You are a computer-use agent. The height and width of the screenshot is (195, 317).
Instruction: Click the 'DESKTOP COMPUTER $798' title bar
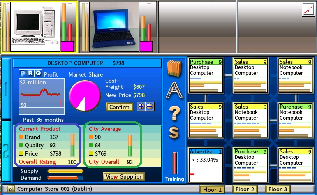pyautogui.click(x=87, y=63)
